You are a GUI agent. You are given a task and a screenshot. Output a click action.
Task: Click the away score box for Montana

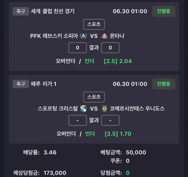110,48
